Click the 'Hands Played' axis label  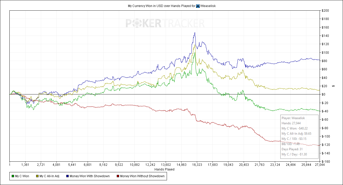pyautogui.click(x=164, y=169)
